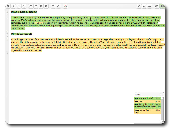This screenshot has height=128, width=170.
Task: Redo the last undone edit
Action: [x=58, y=6]
